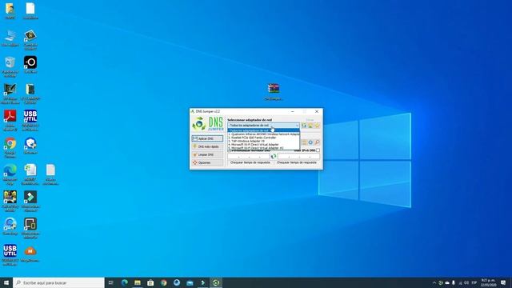This screenshot has height=288, width=512.
Task: Click the magnifier icon in DNS Jumper
Action: click(317, 142)
